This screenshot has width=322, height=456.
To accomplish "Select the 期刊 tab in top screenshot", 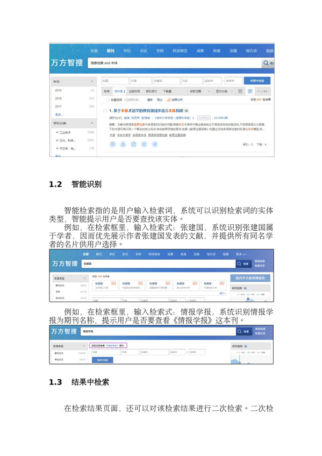I will 110,51.
